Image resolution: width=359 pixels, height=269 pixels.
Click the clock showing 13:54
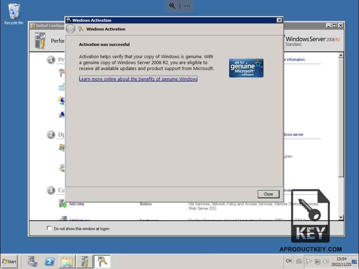341,262
